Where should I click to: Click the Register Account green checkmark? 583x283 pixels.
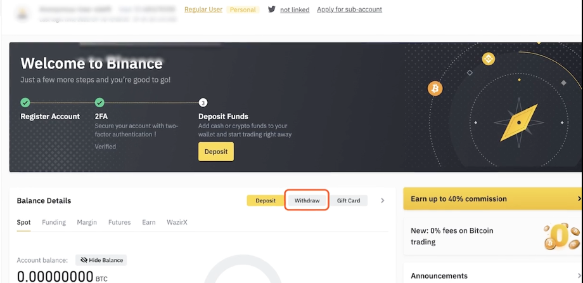point(25,102)
